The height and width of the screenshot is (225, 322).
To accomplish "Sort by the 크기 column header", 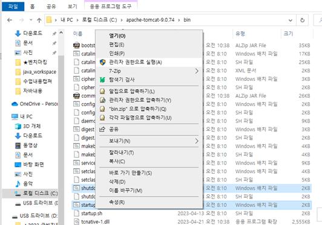I will tap(288, 34).
